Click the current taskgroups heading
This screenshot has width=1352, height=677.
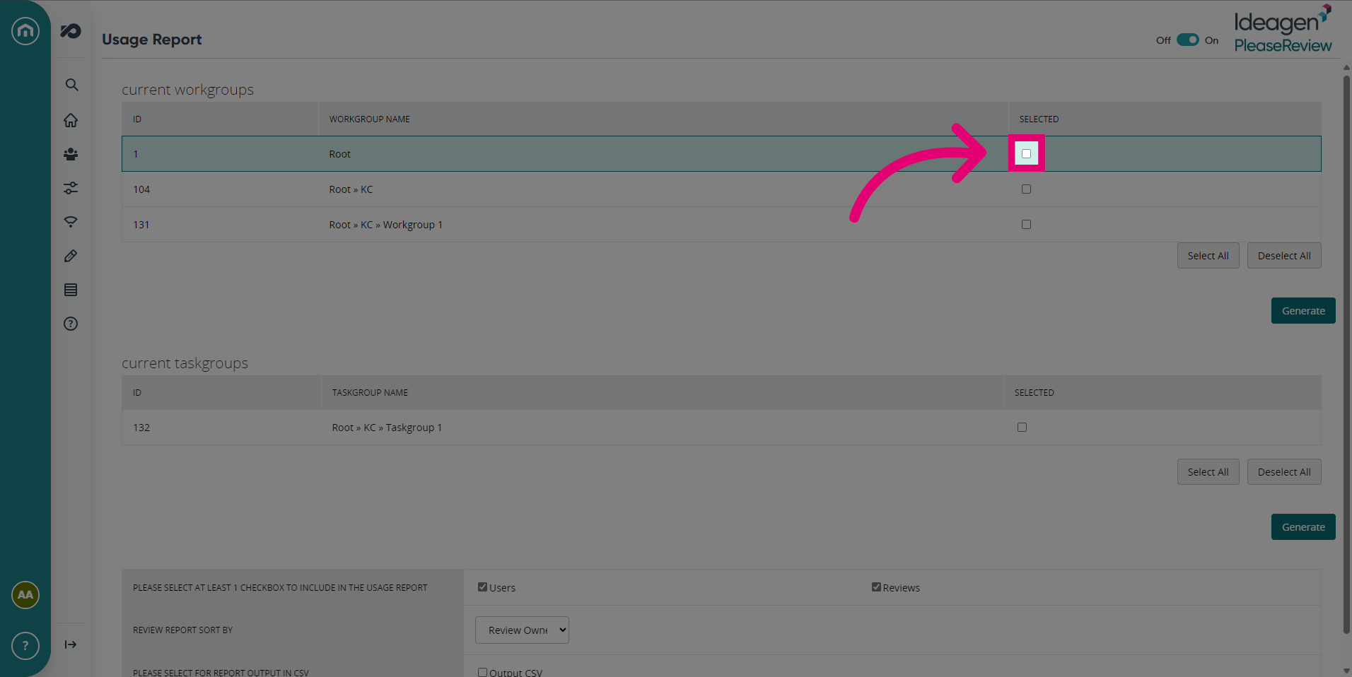[x=185, y=363]
